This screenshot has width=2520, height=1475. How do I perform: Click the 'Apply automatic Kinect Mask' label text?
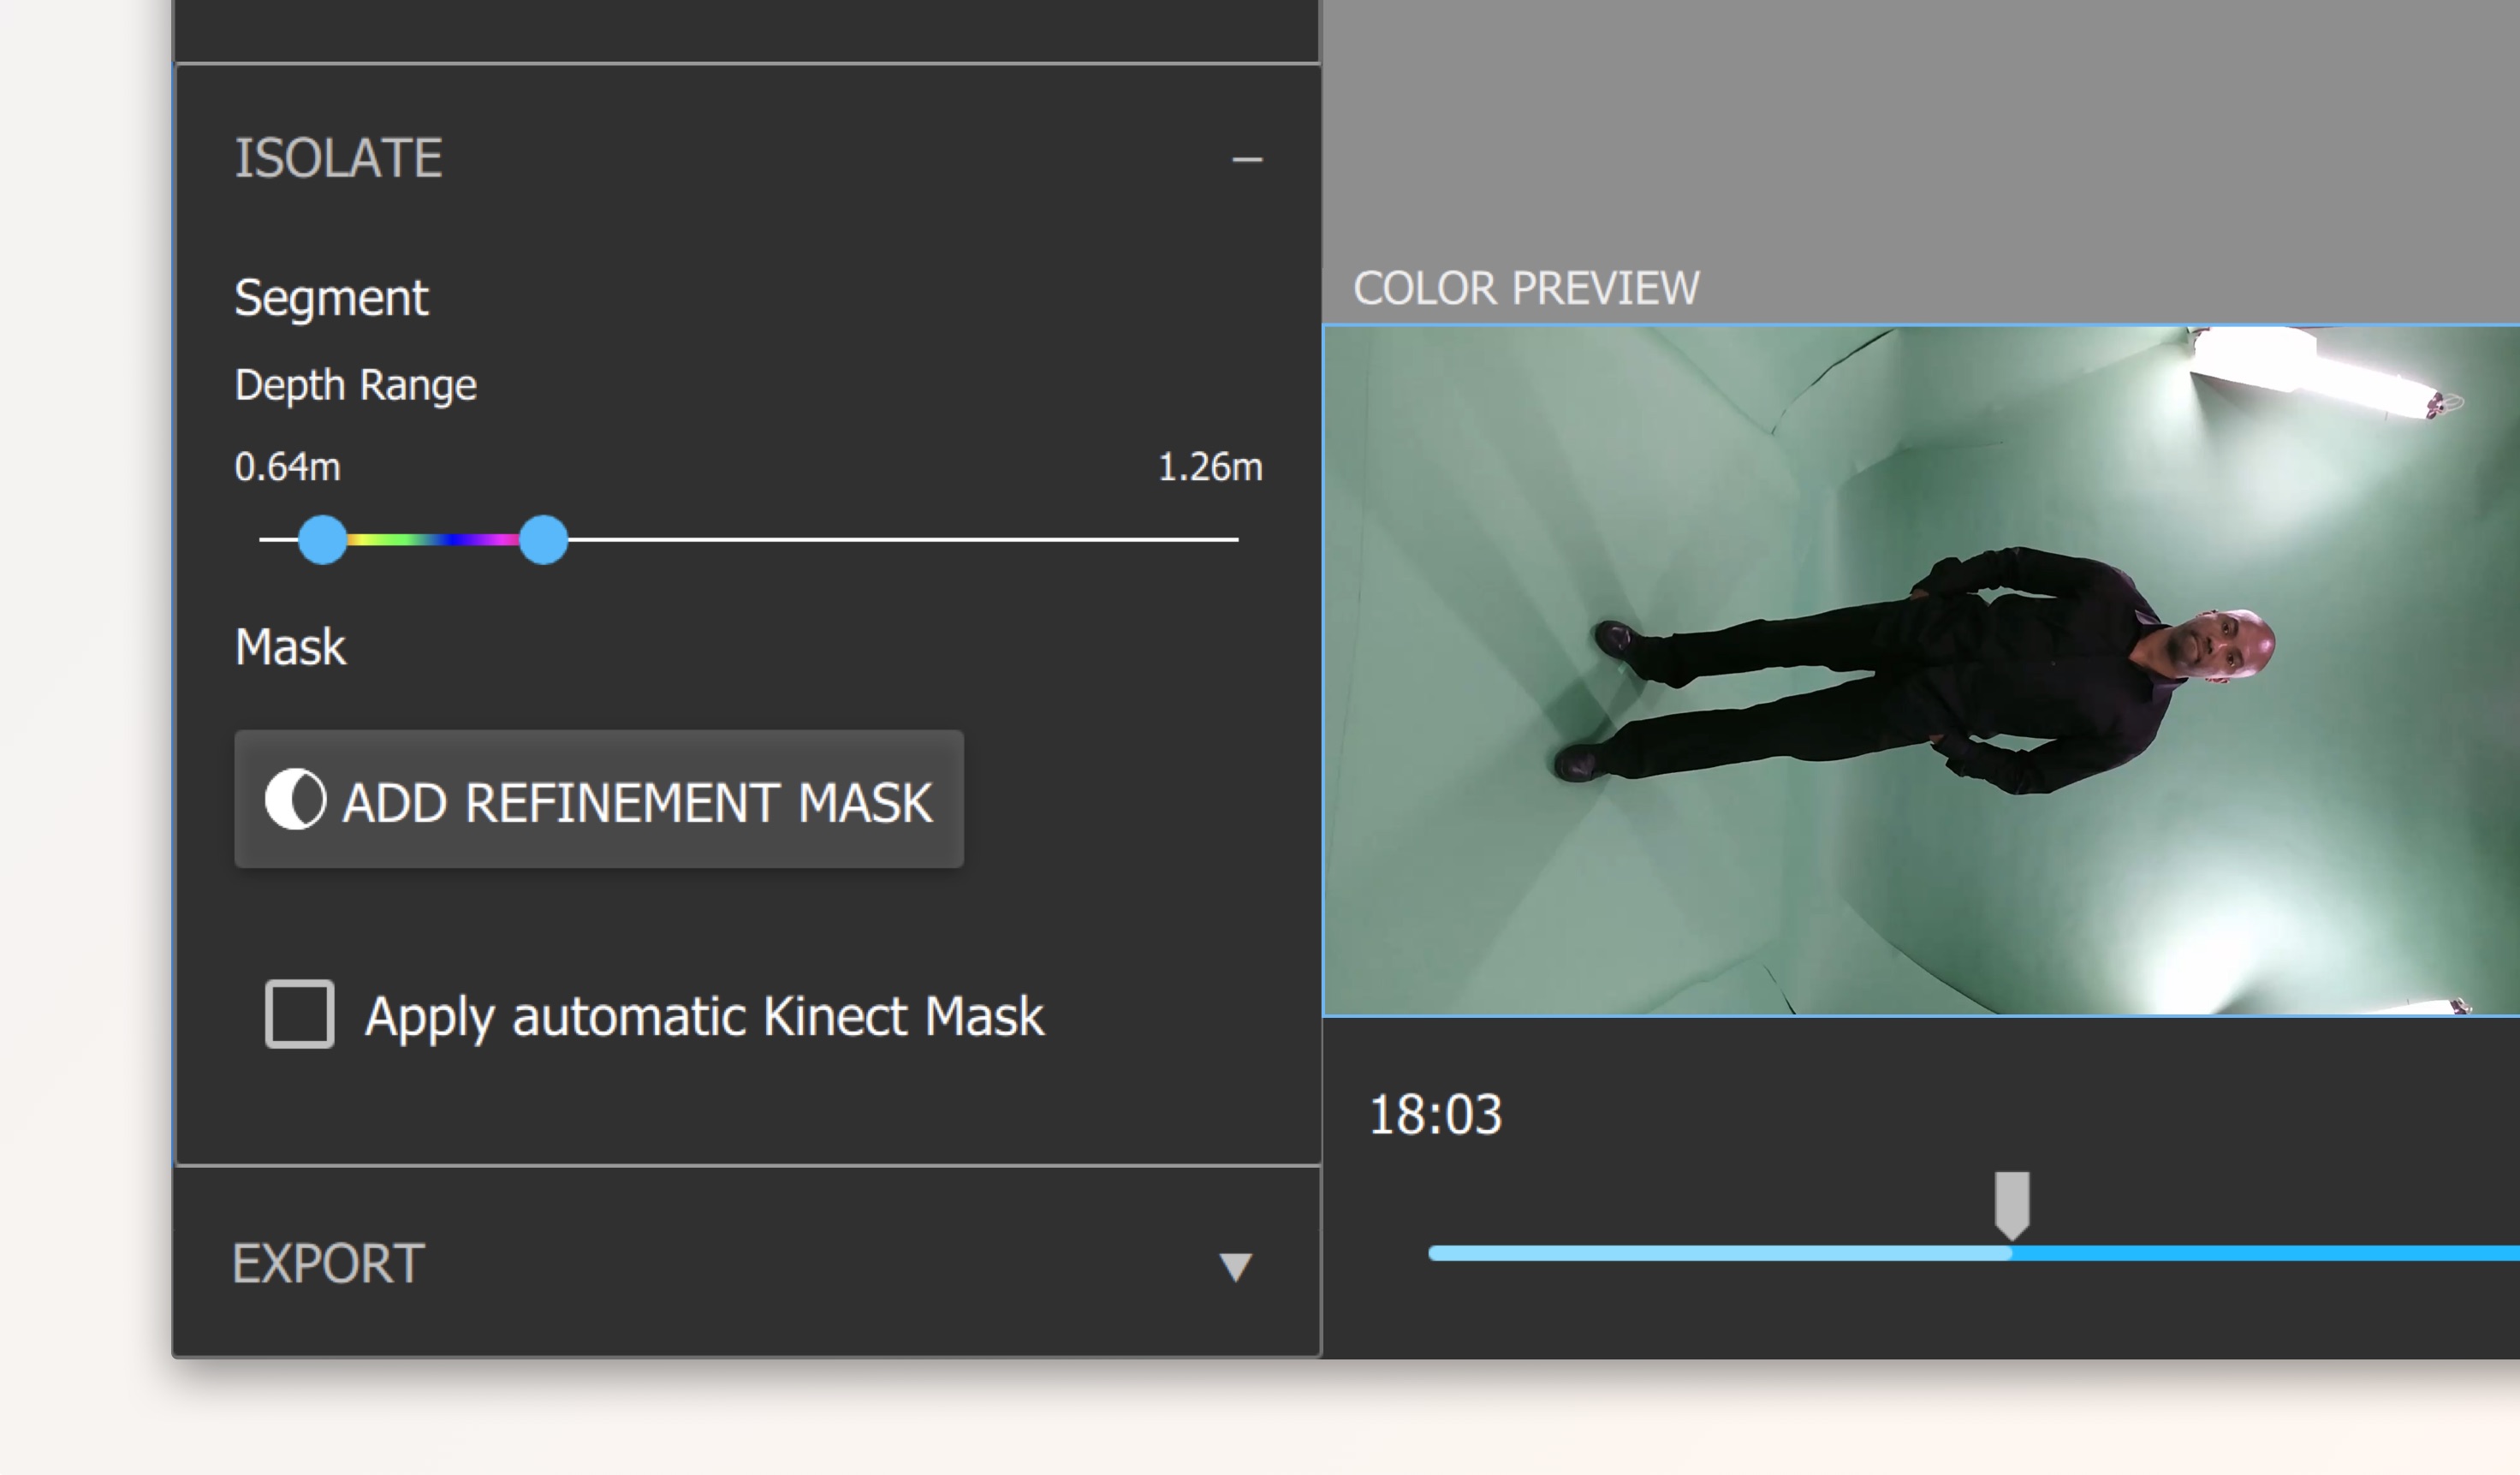pos(704,1016)
